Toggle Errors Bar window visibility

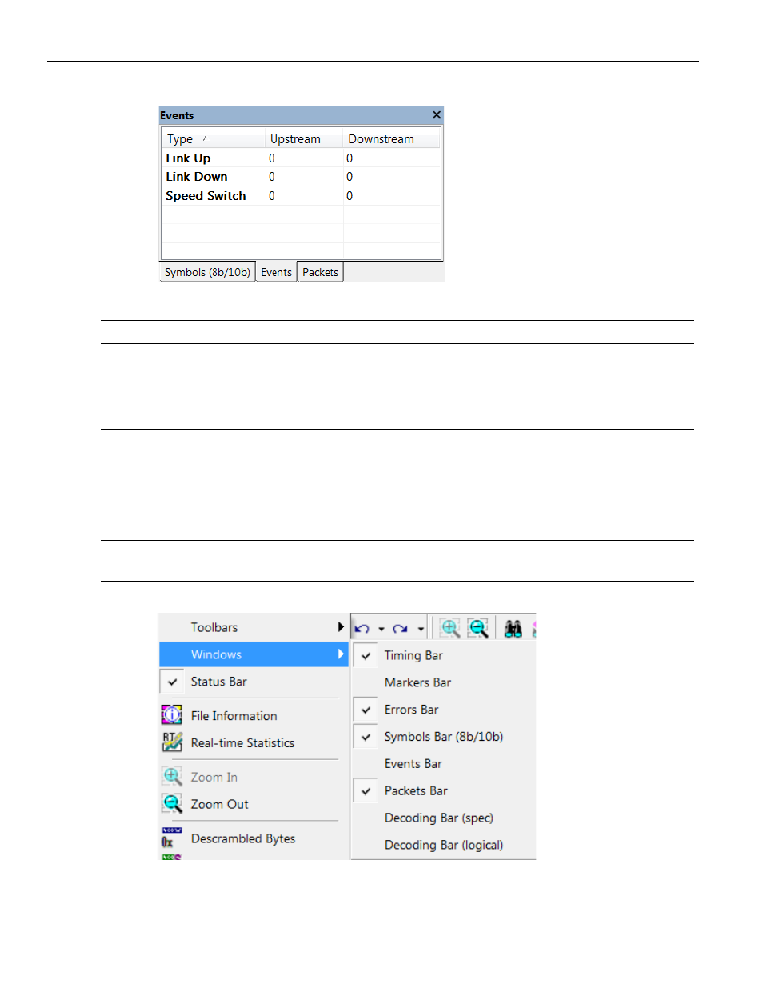[444, 710]
